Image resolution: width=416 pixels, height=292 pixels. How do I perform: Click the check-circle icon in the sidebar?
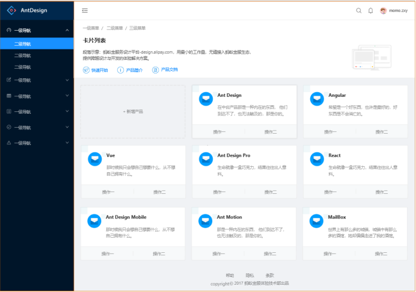9,127
